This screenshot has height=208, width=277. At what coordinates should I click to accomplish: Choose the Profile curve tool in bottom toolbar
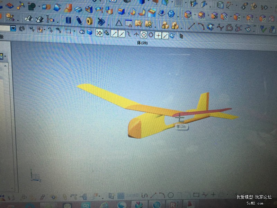point(144,196)
